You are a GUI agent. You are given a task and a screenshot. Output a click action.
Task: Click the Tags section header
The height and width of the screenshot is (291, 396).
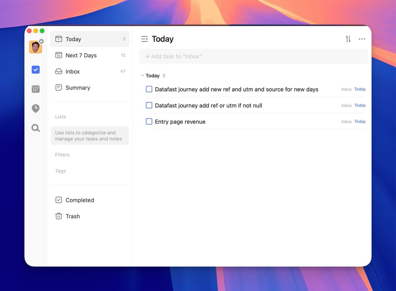pyautogui.click(x=60, y=171)
